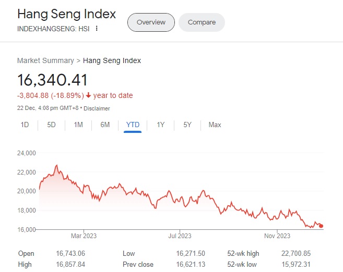The width and height of the screenshot is (343, 272).
Task: Show the Max time range
Action: pyautogui.click(x=215, y=125)
